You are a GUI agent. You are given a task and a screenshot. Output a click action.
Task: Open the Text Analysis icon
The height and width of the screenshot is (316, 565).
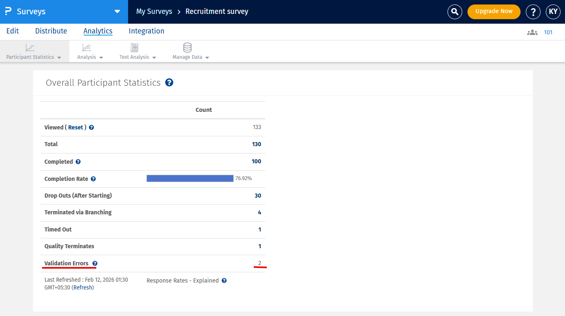point(134,47)
